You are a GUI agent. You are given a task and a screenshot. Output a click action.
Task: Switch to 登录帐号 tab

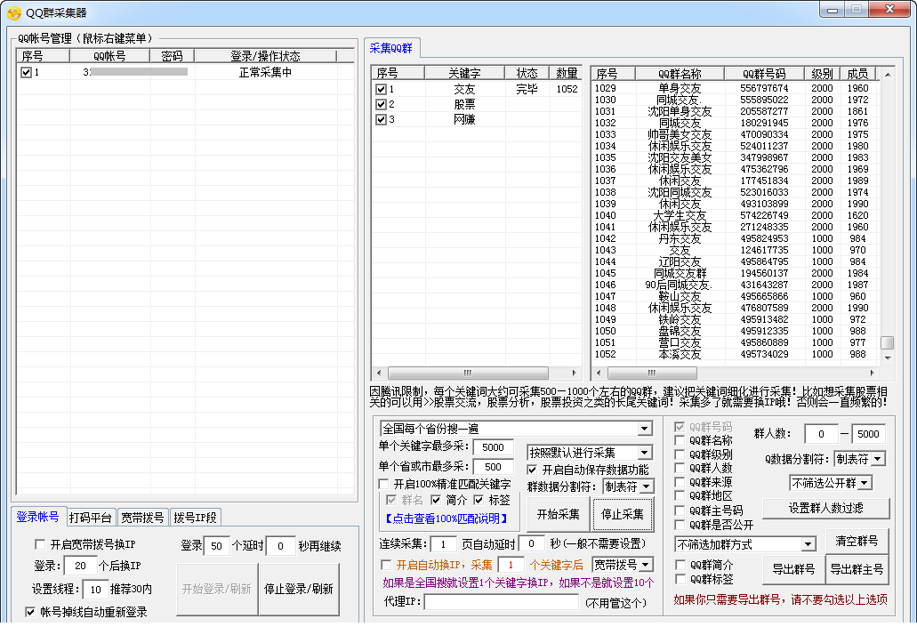pyautogui.click(x=38, y=517)
